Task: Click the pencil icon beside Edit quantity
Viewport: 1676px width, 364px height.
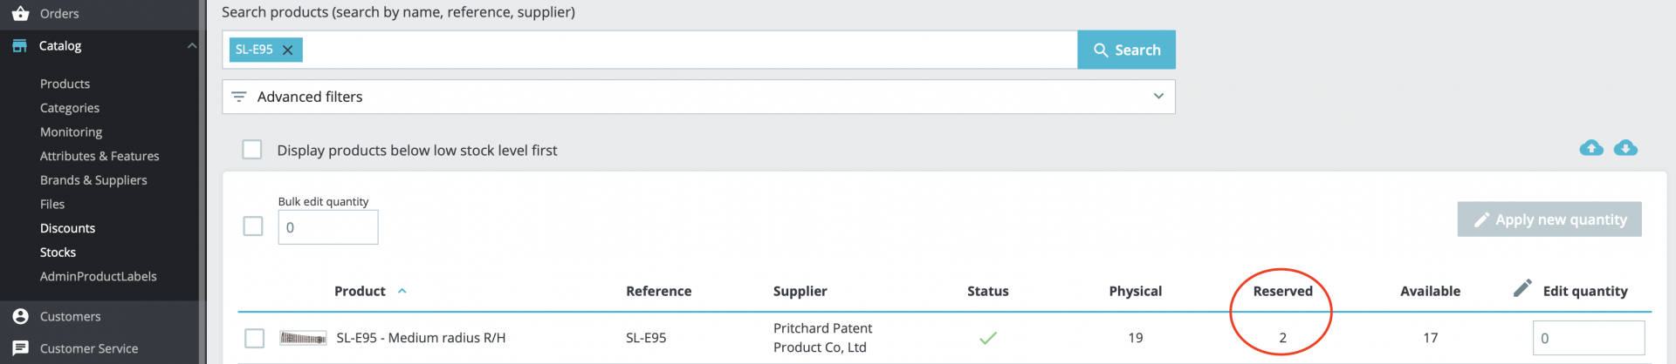Action: click(1522, 288)
